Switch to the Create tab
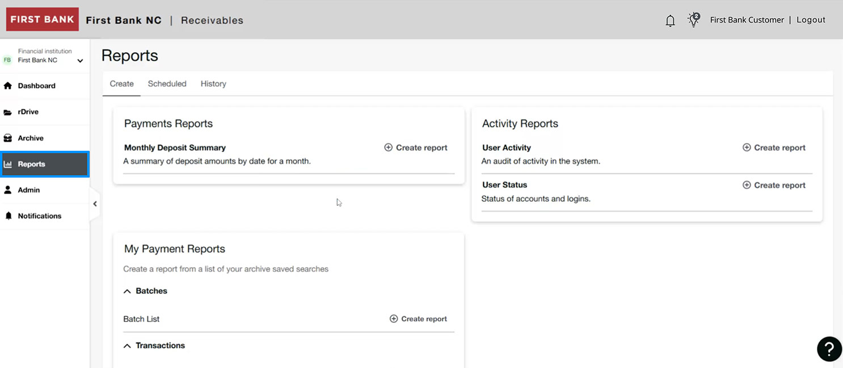843x368 pixels. pos(121,84)
